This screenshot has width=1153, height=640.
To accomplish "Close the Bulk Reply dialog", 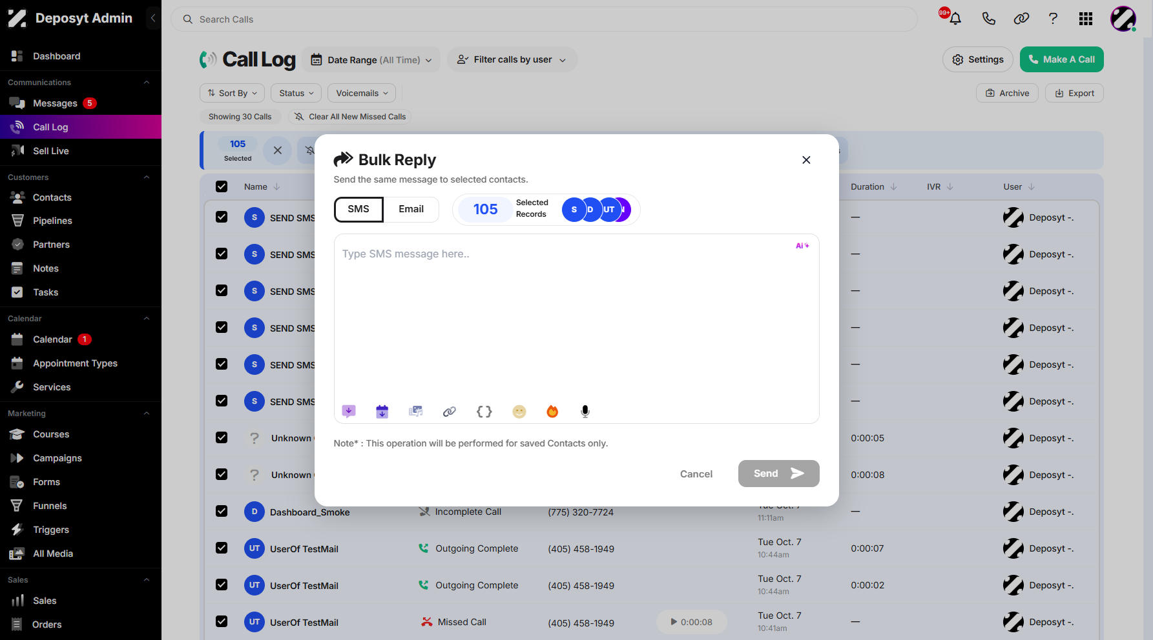I will 806,160.
